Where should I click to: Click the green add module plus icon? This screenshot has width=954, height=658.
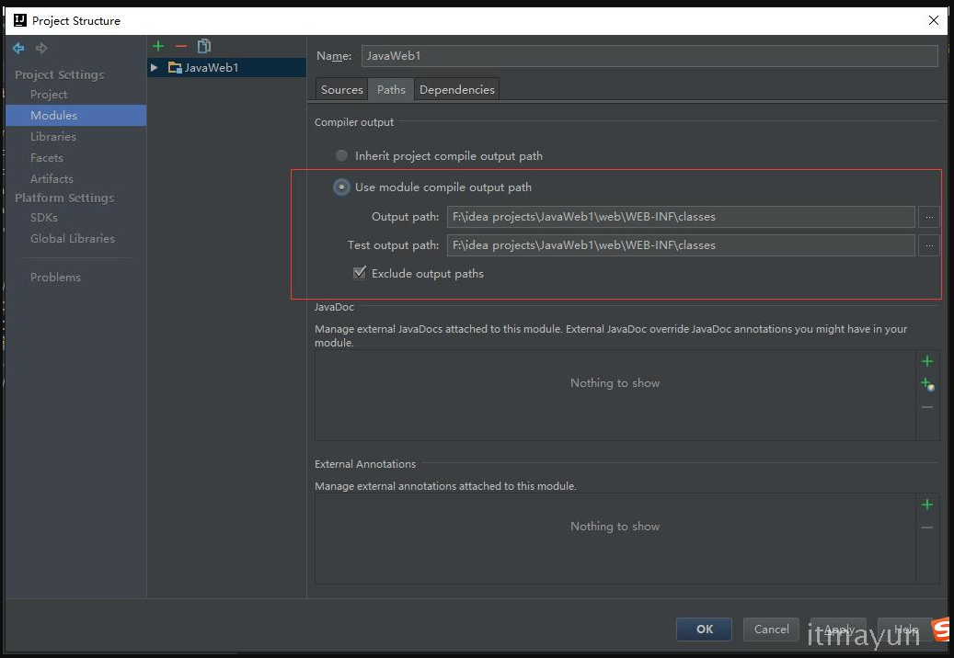coord(158,46)
